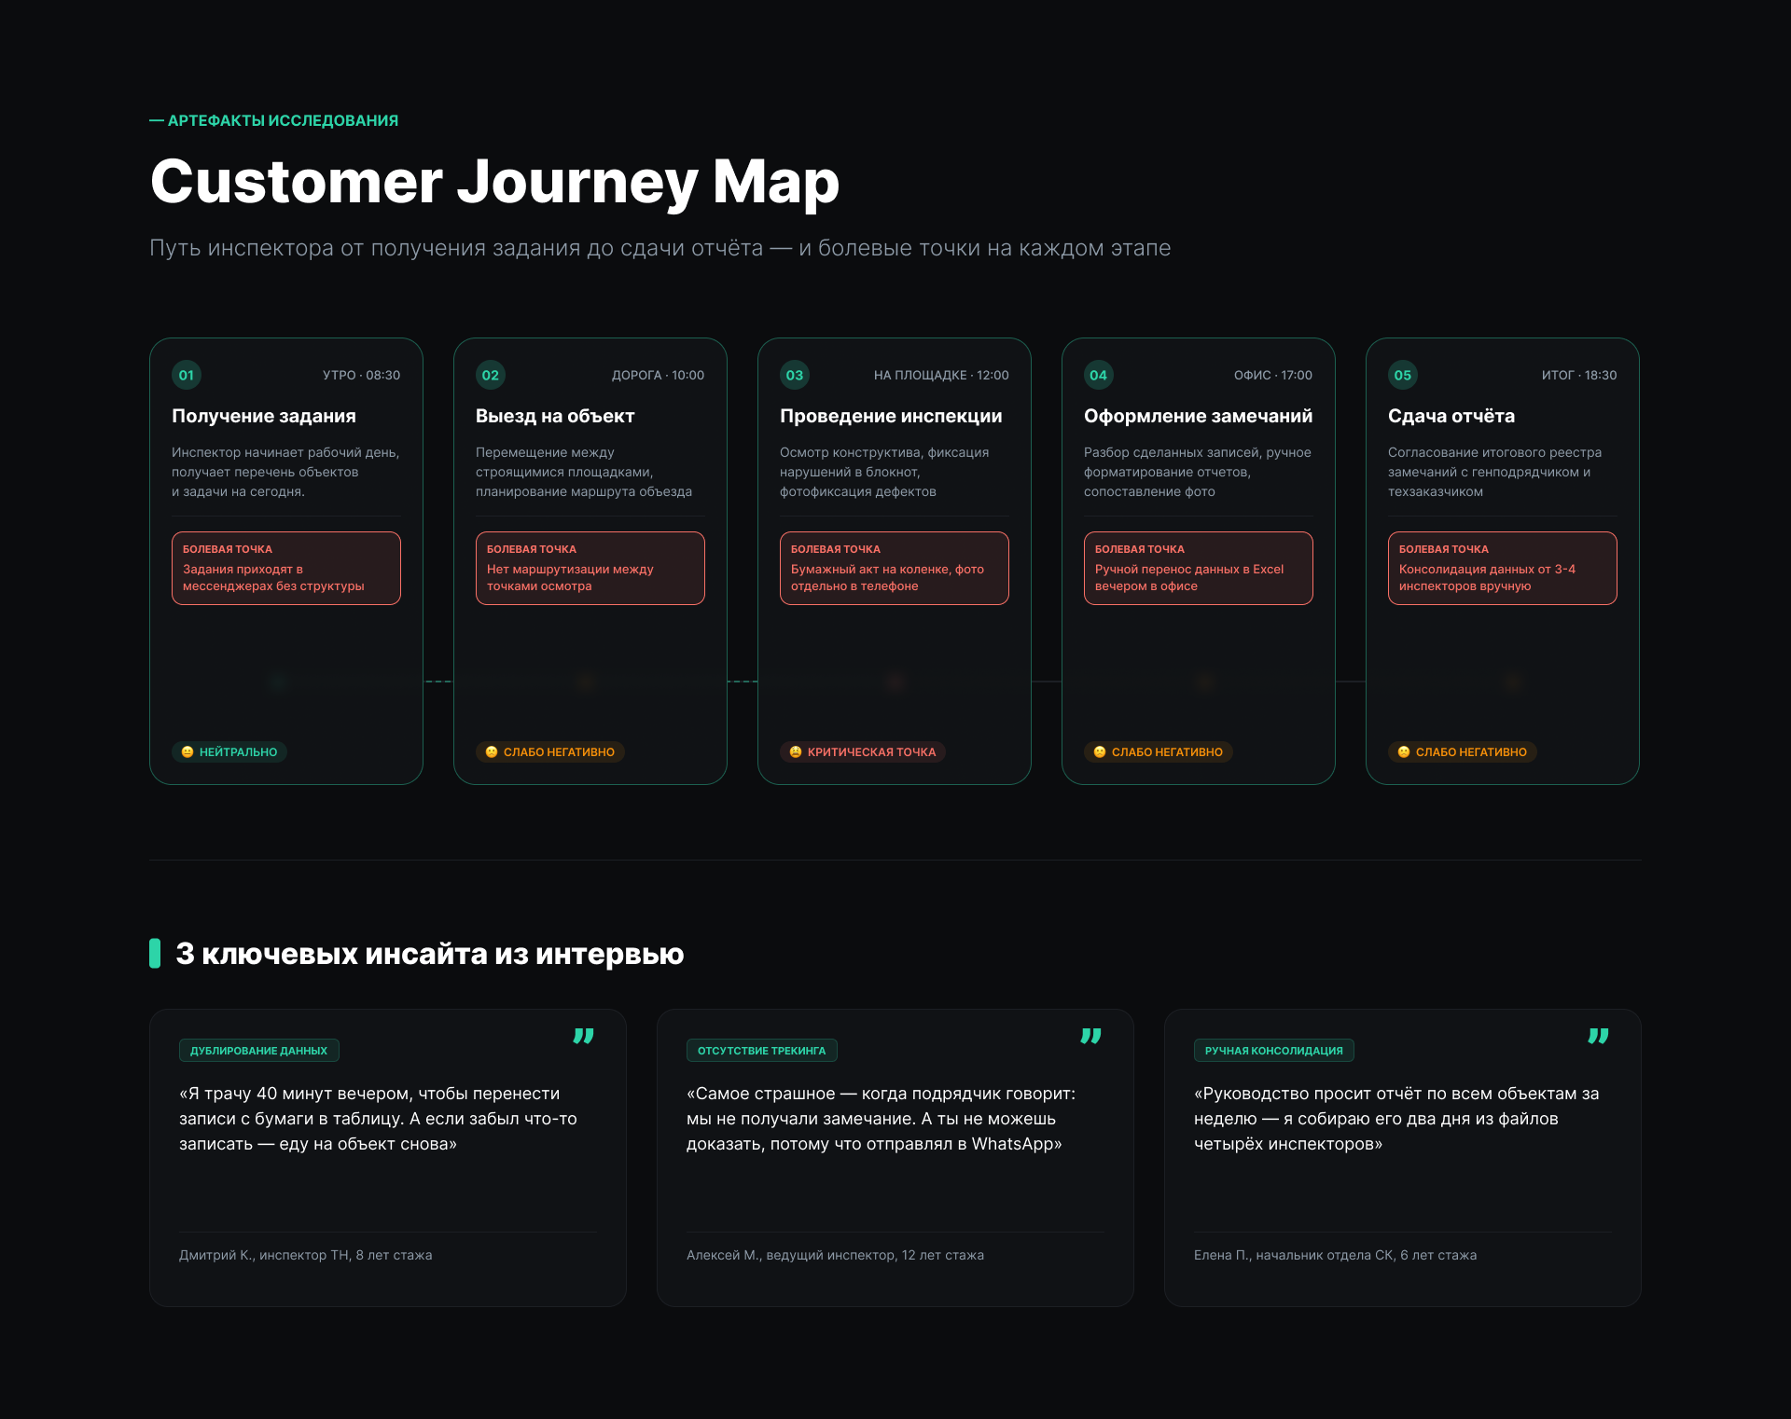1791x1419 pixels.
Task: Click author line Алексей М., ведущий инспектор
Action: pyautogui.click(x=835, y=1255)
